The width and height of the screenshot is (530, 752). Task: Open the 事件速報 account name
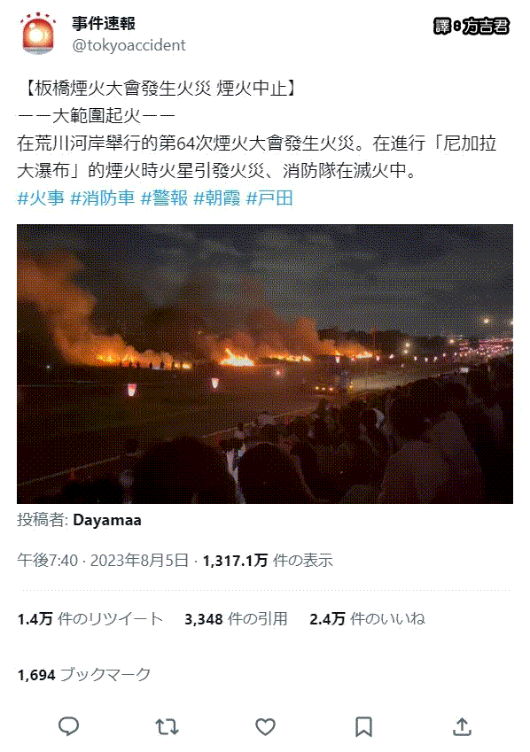pos(104,23)
